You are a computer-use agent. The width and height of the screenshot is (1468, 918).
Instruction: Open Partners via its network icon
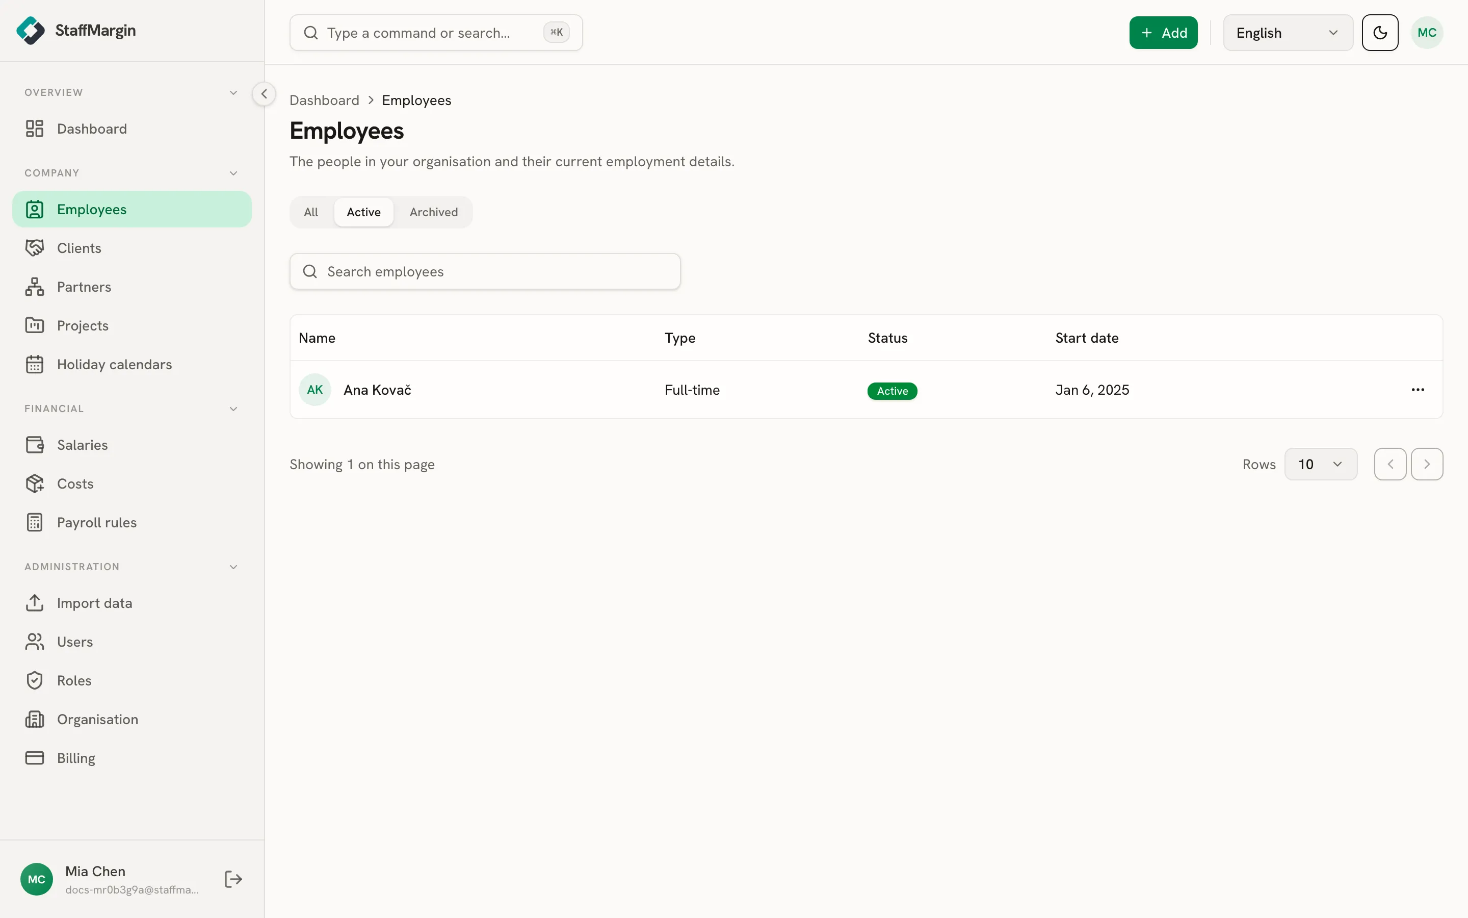point(35,287)
